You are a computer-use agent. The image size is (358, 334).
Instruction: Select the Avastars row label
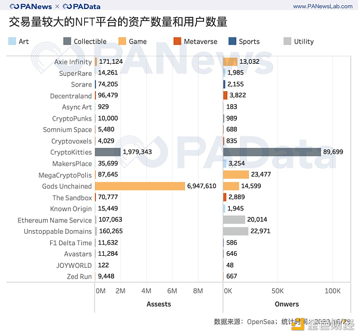click(x=78, y=254)
